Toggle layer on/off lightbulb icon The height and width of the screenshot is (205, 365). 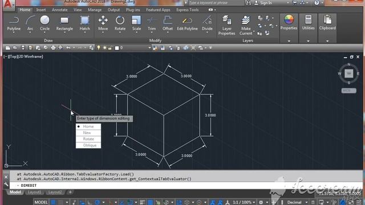(x=99, y=48)
